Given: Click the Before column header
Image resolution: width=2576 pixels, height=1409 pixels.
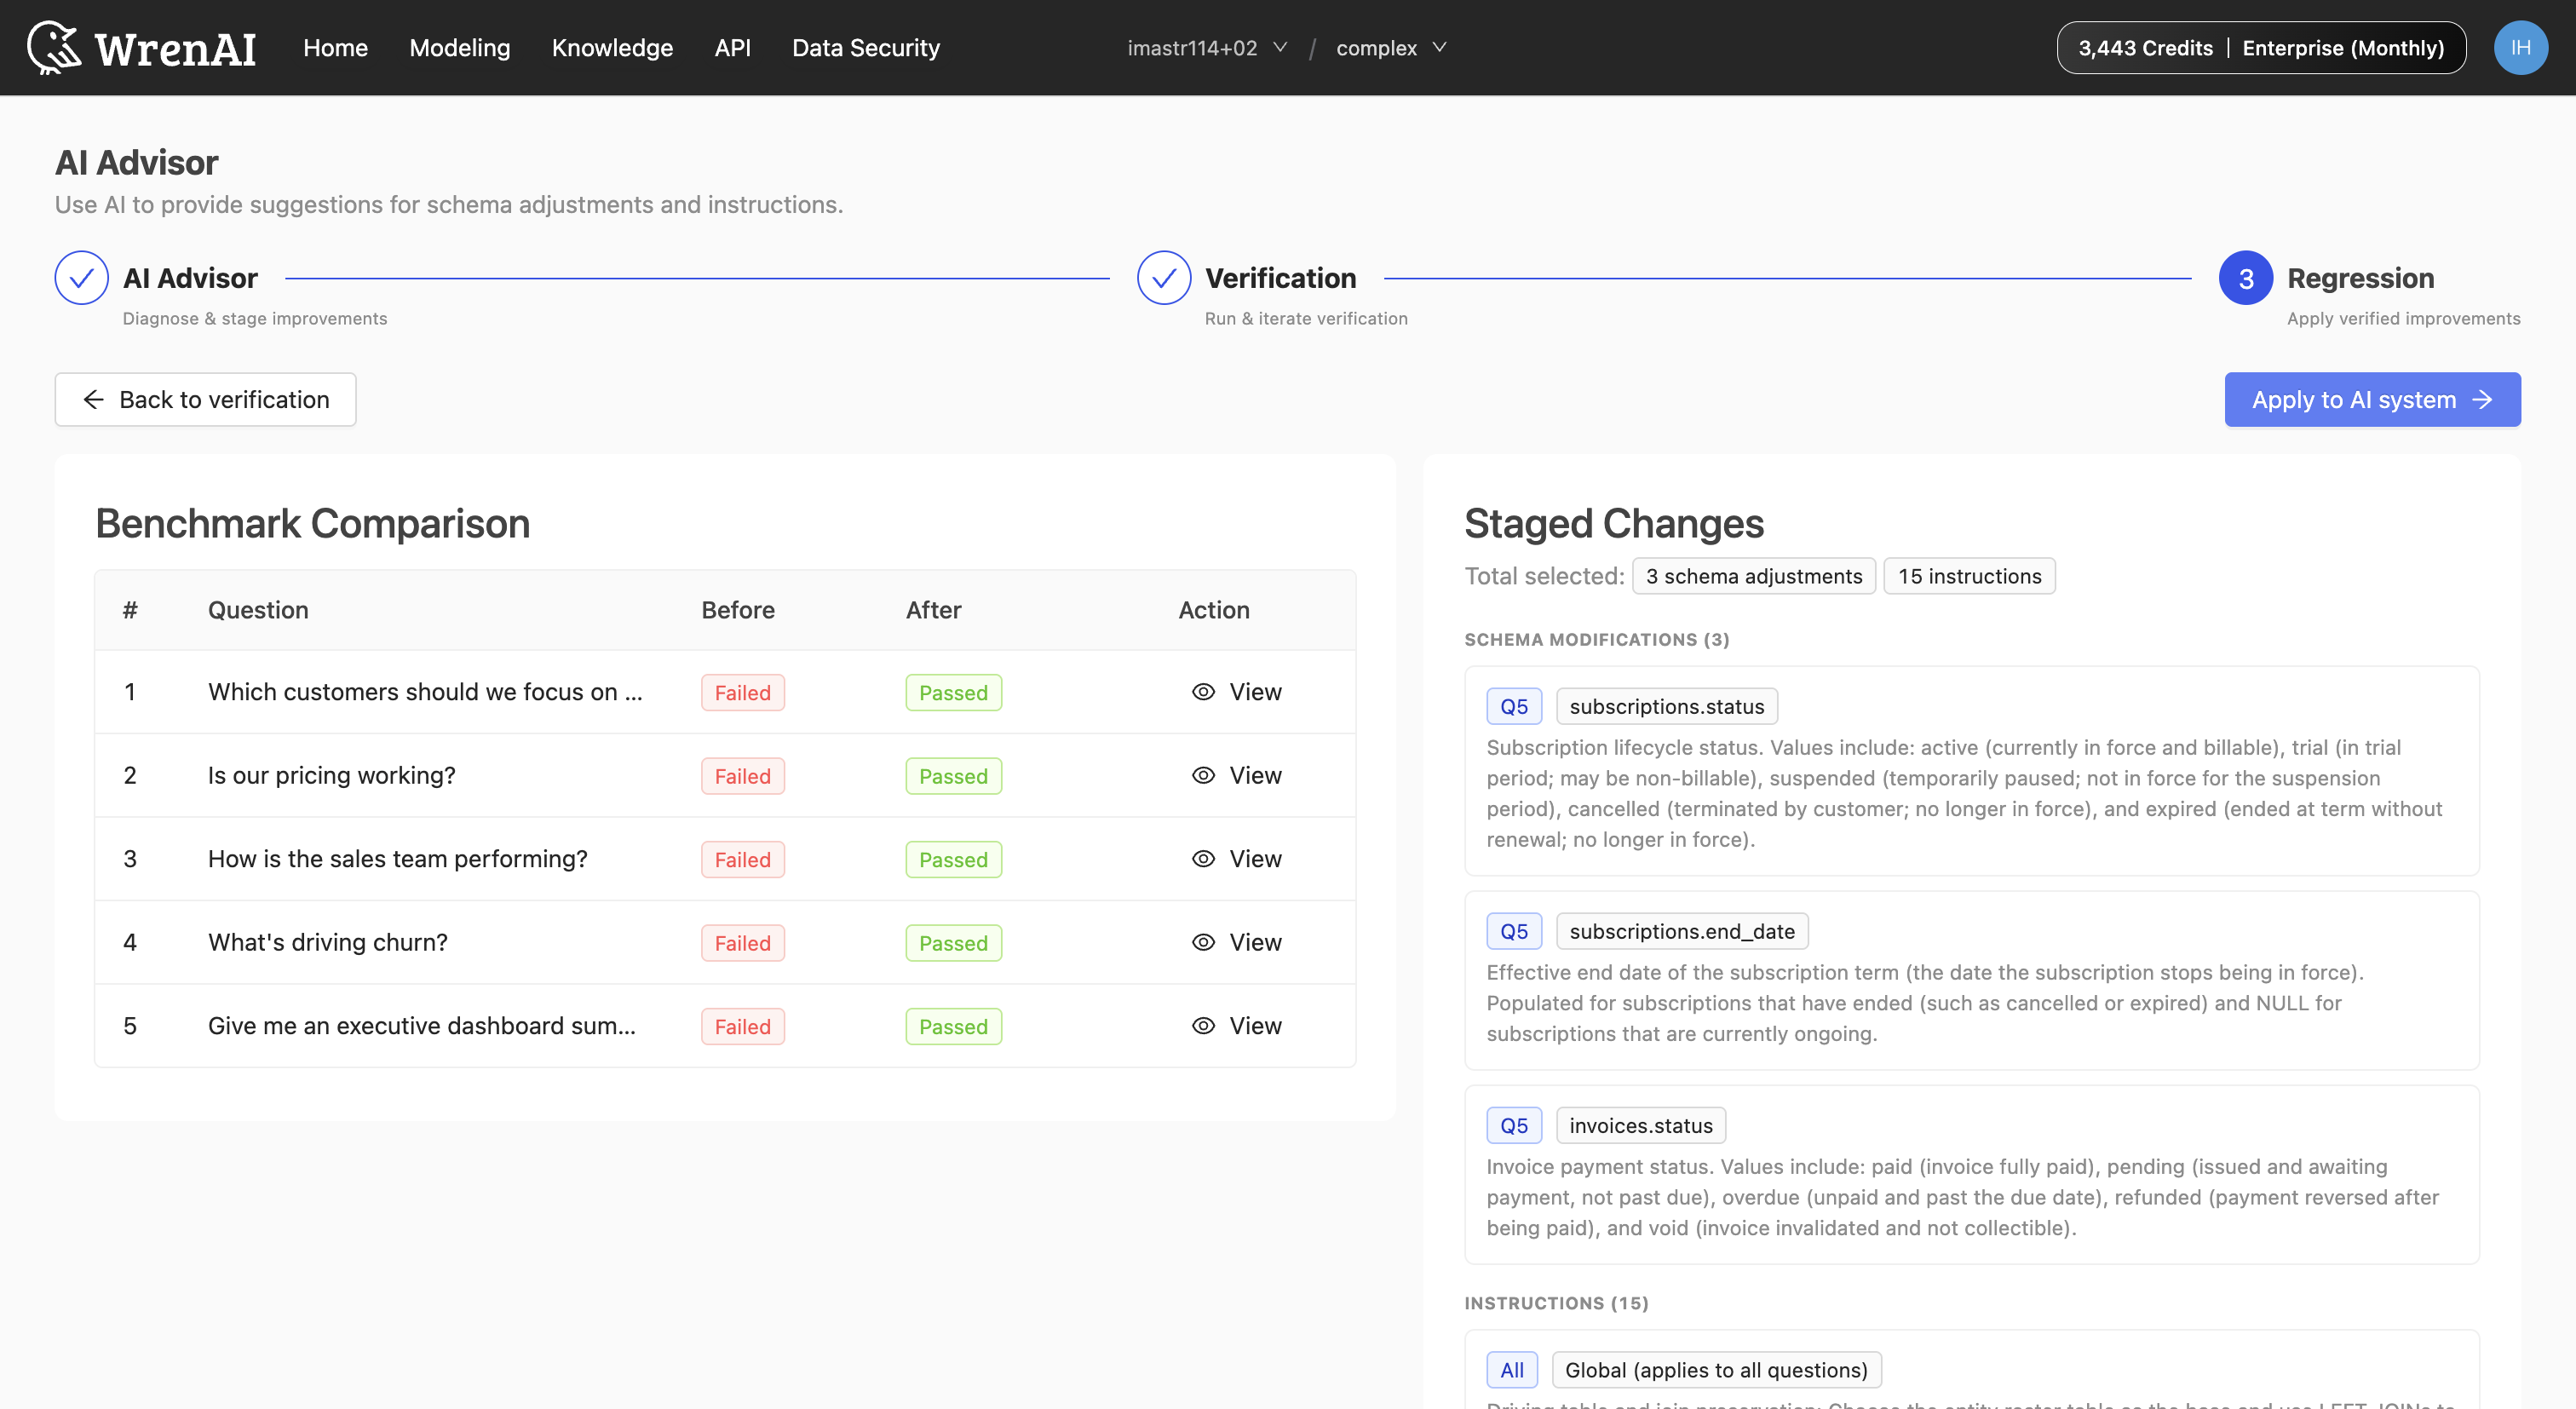Looking at the screenshot, I should tap(738, 610).
